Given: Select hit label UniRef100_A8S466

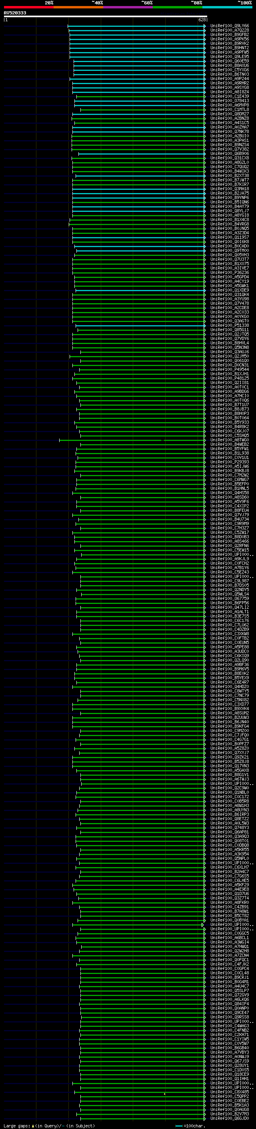Looking at the screenshot, I should (x=229, y=541).
